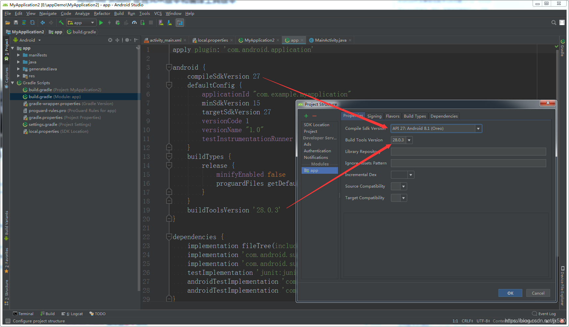Click Collapse All icon in Project panel
This screenshot has width=569, height=327.
[x=117, y=40]
